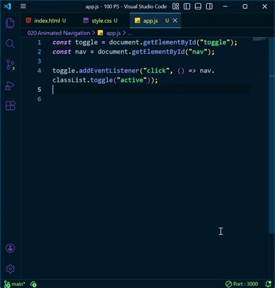
Task: Switch to the index.html tab
Action: [47, 20]
